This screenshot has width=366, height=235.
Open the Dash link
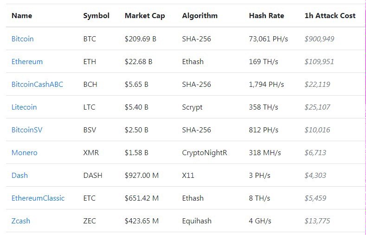point(19,176)
